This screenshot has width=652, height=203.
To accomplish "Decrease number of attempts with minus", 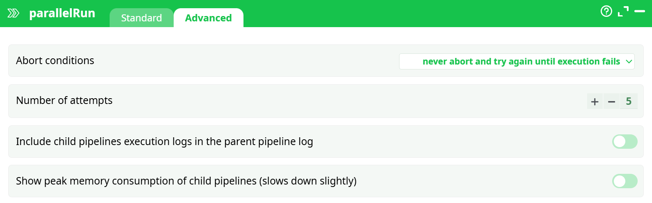I will pyautogui.click(x=611, y=101).
